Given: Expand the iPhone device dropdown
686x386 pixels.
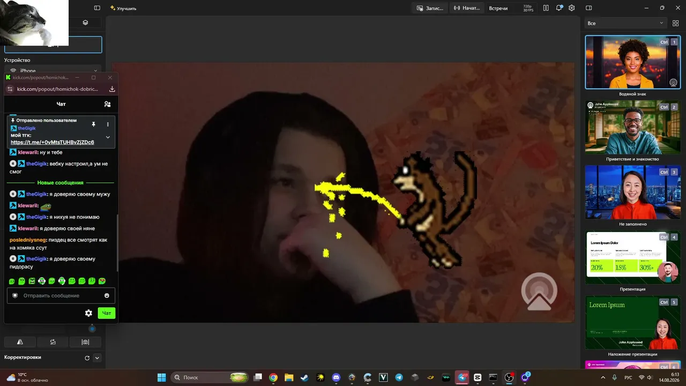Looking at the screenshot, I should [x=53, y=71].
